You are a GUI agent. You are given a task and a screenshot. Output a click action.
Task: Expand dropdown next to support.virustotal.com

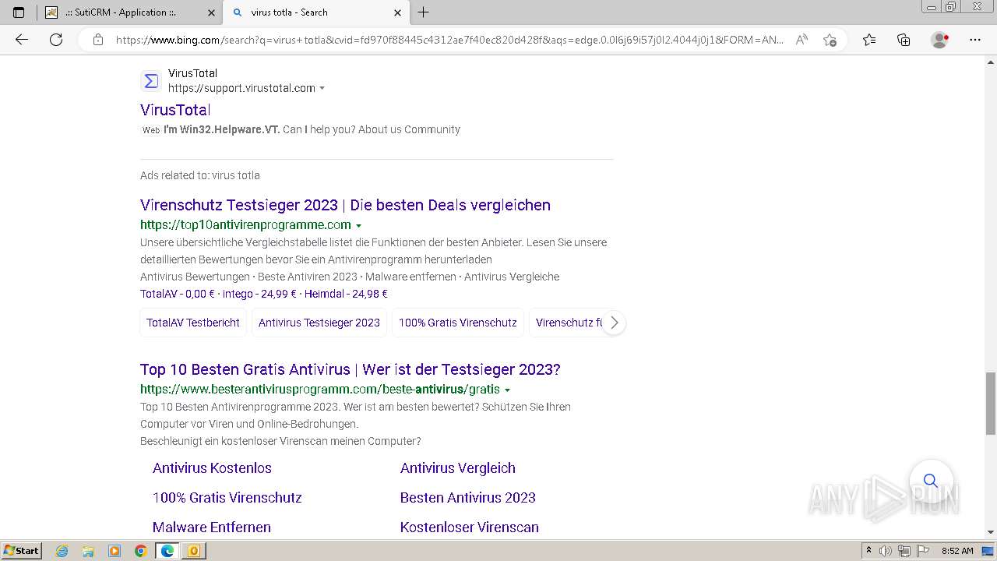tap(322, 89)
